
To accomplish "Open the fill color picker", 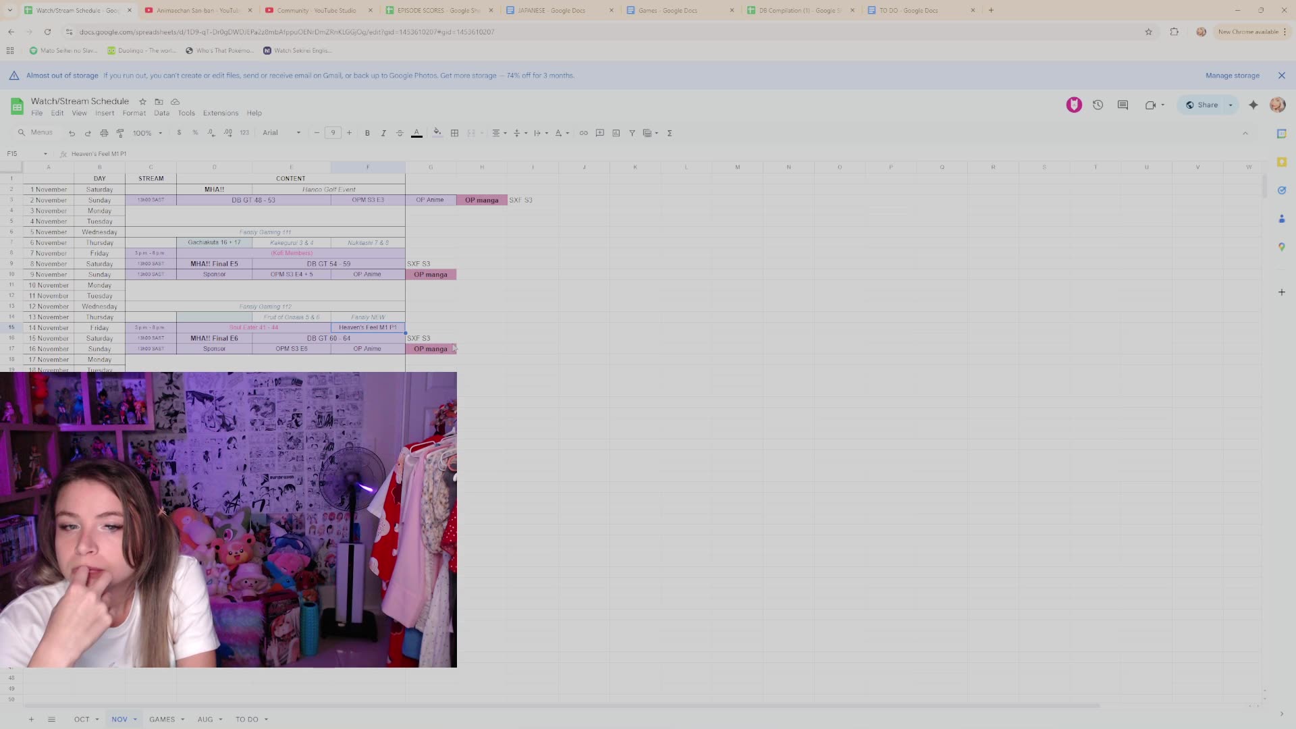I will click(437, 133).
